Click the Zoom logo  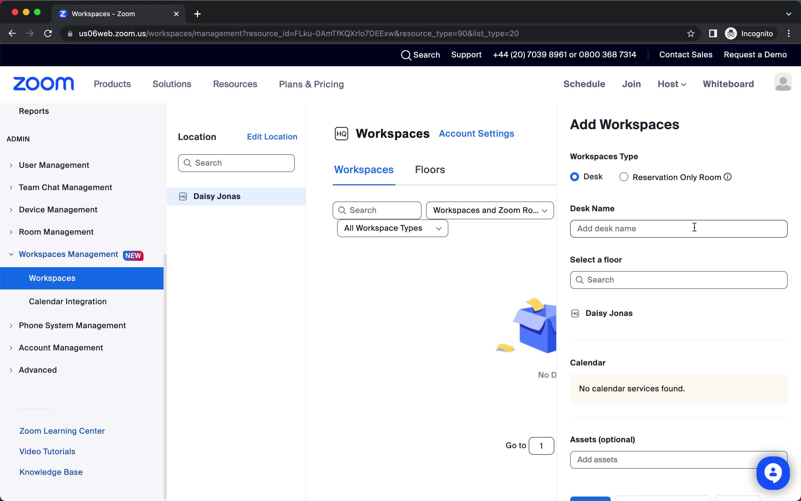43,84
